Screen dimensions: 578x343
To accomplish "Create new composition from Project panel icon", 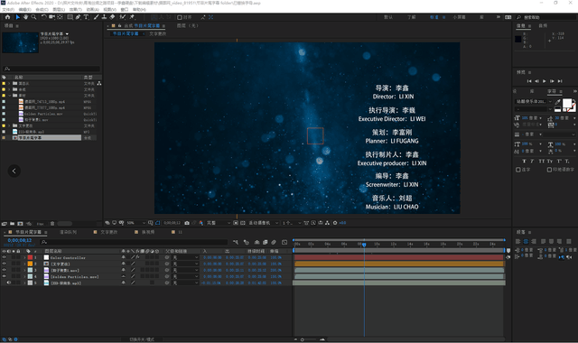I will coord(20,224).
